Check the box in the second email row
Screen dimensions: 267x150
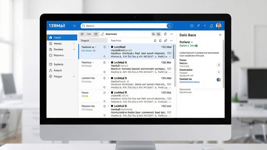[x=112, y=63]
